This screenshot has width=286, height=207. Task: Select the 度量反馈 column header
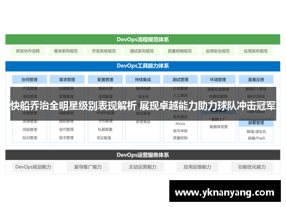click(x=256, y=79)
